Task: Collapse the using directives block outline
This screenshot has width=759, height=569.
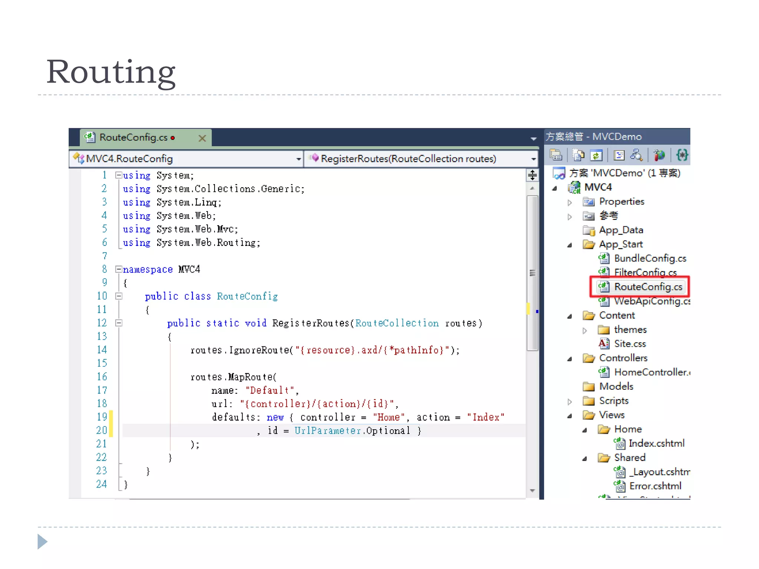Action: pos(119,175)
